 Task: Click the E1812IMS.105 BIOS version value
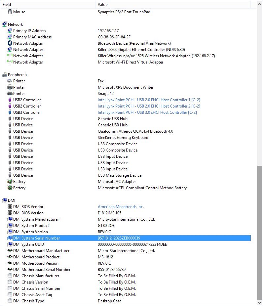110,213
